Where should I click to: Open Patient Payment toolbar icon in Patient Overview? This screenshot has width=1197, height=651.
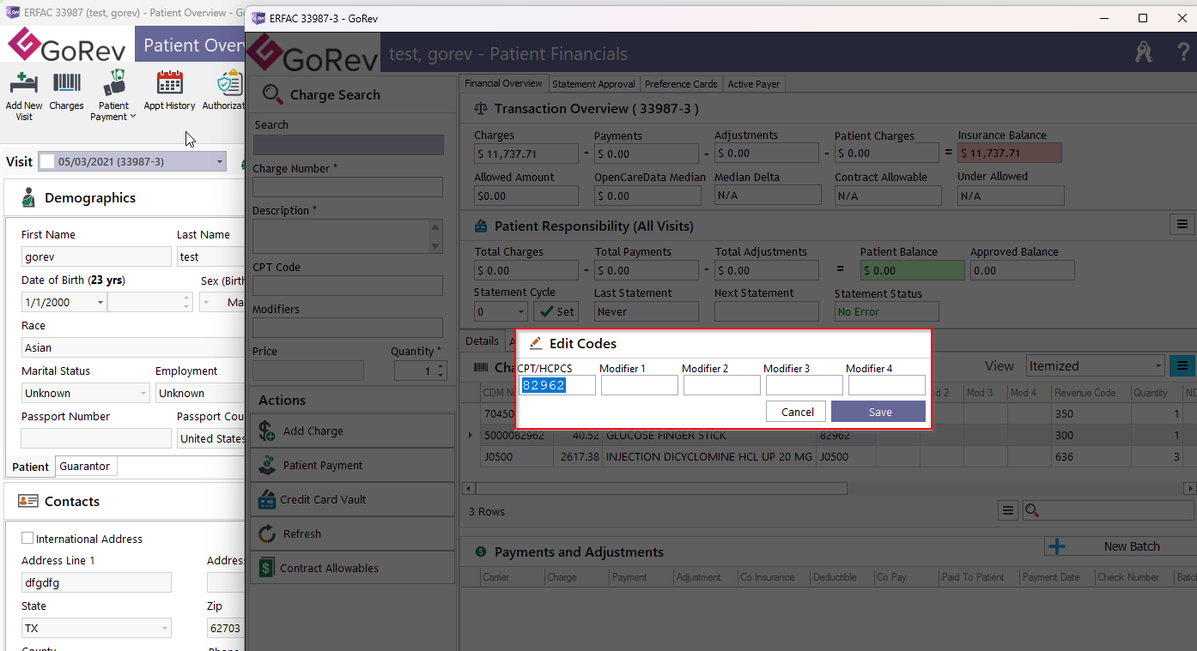114,83
